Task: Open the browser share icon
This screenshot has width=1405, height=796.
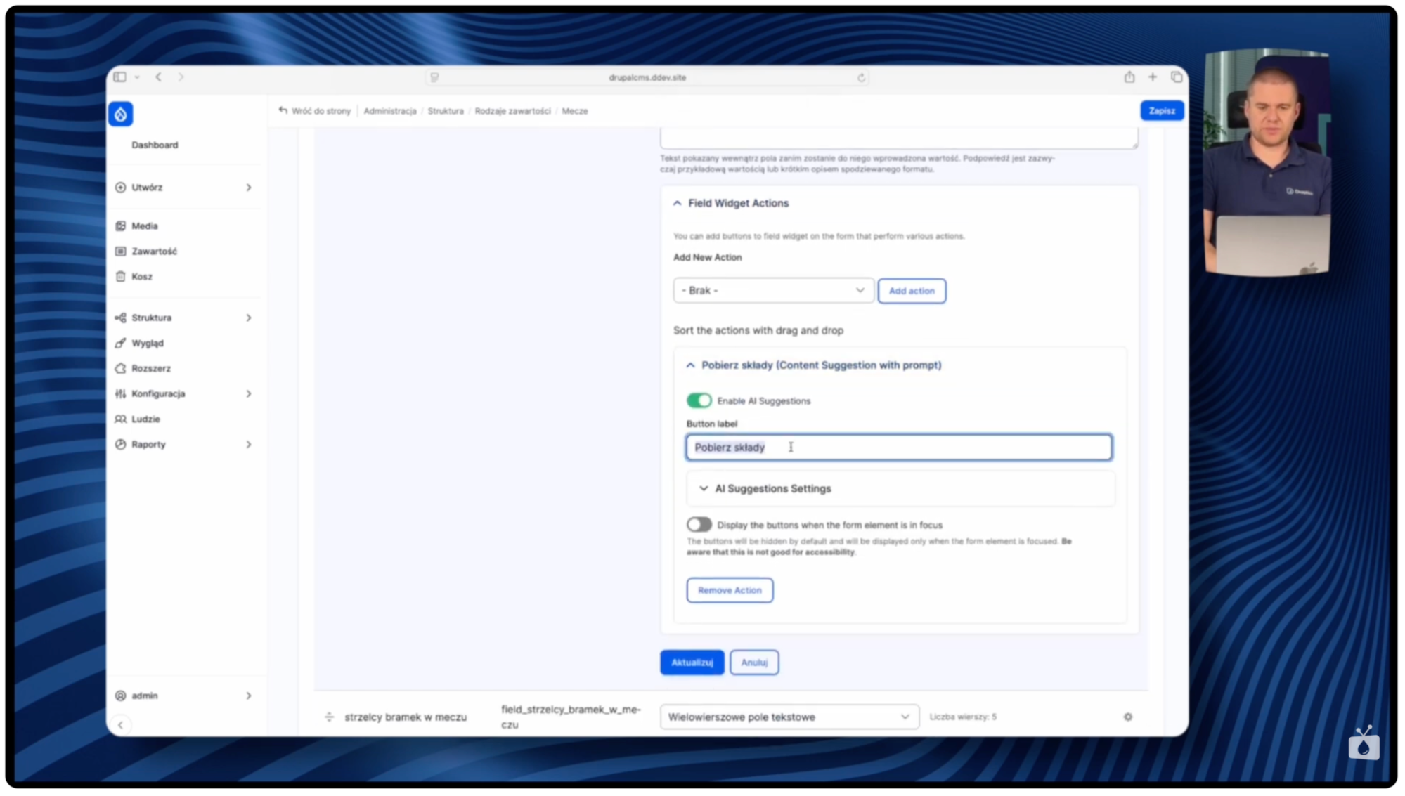Action: [1129, 77]
